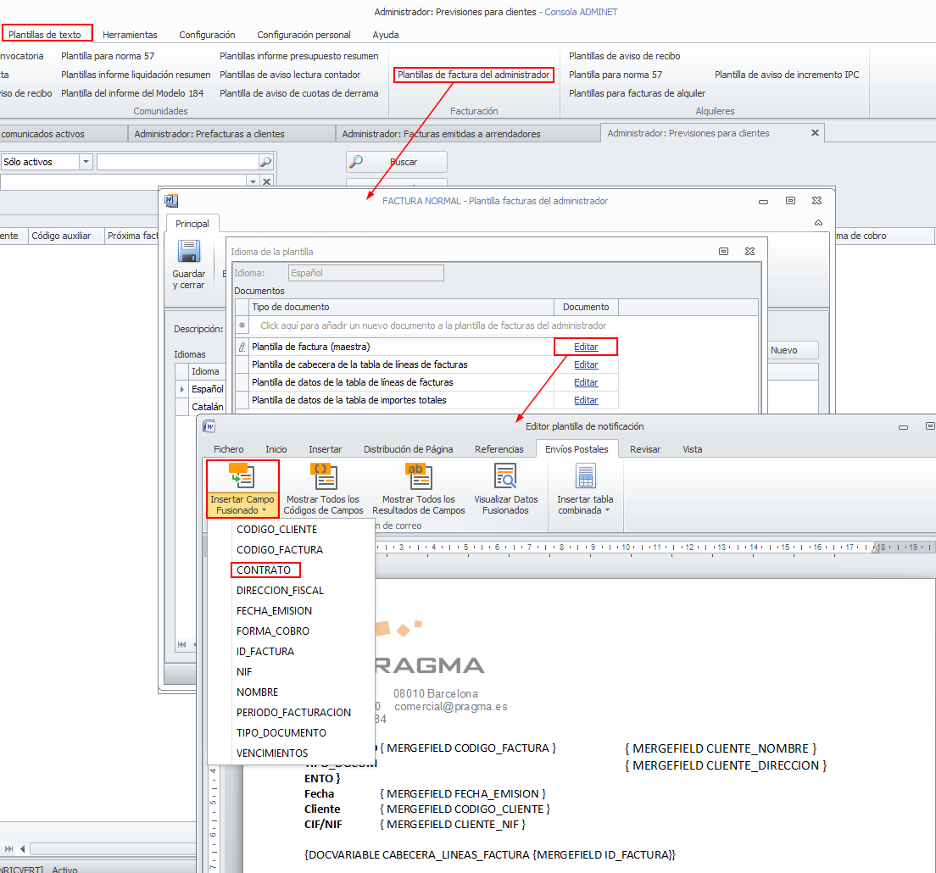This screenshot has height=873, width=936.
Task: Close the Idioma de la plantilla dialog
Action: coord(749,251)
